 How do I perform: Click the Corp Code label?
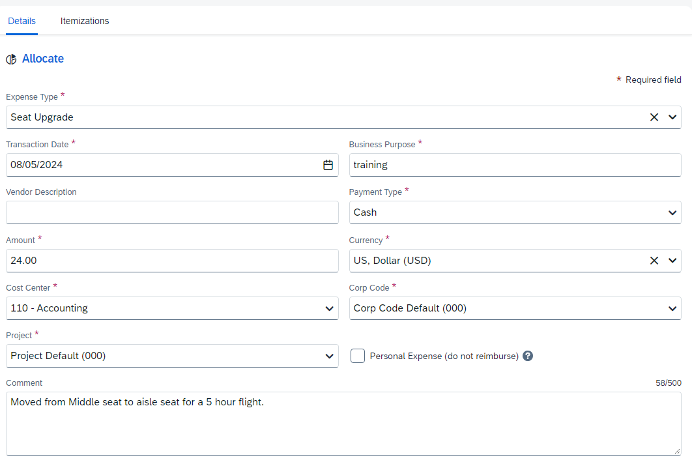[369, 288]
